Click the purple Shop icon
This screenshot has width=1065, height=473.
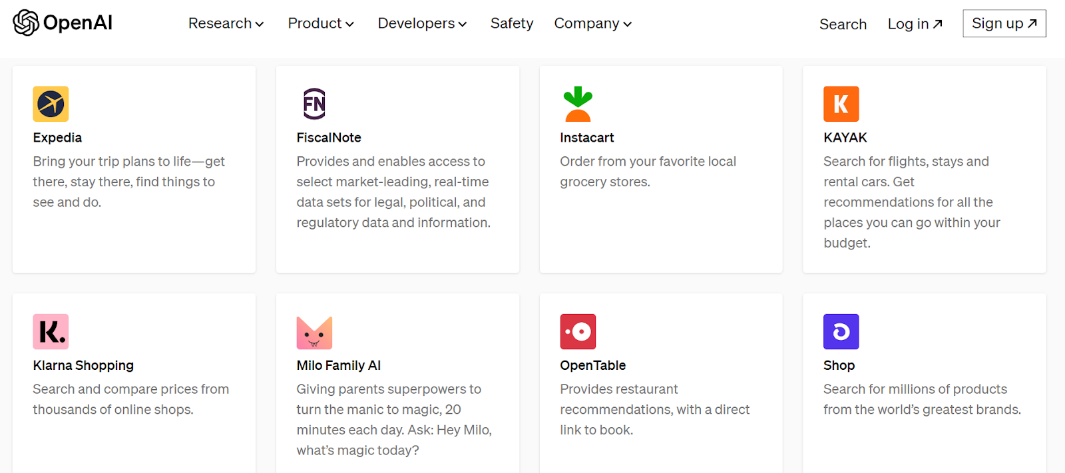841,331
